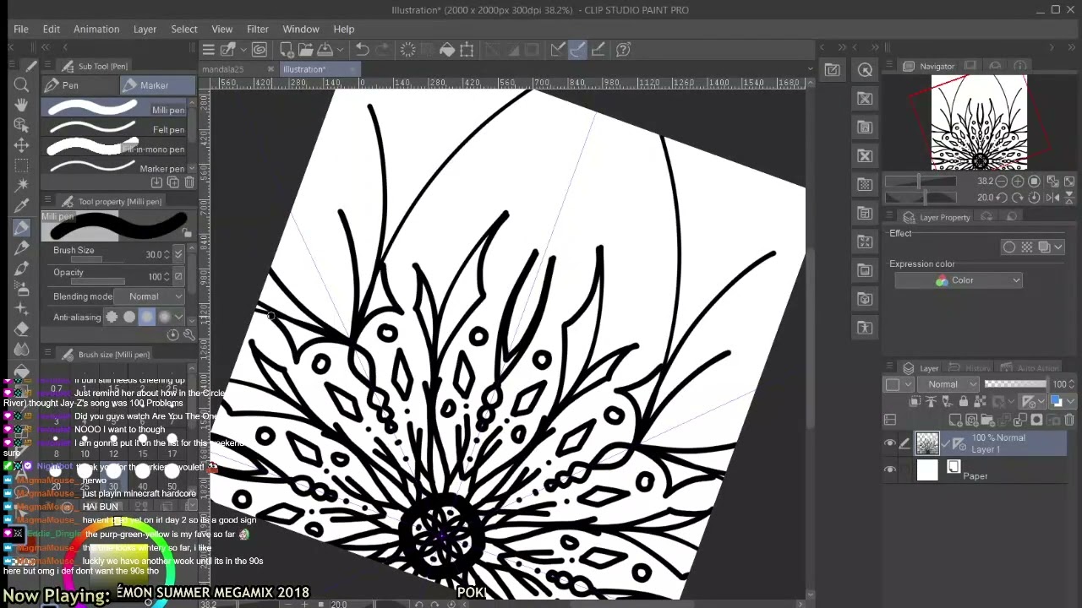Zoom out in Navigator with minus
The width and height of the screenshot is (1082, 608).
point(1002,182)
